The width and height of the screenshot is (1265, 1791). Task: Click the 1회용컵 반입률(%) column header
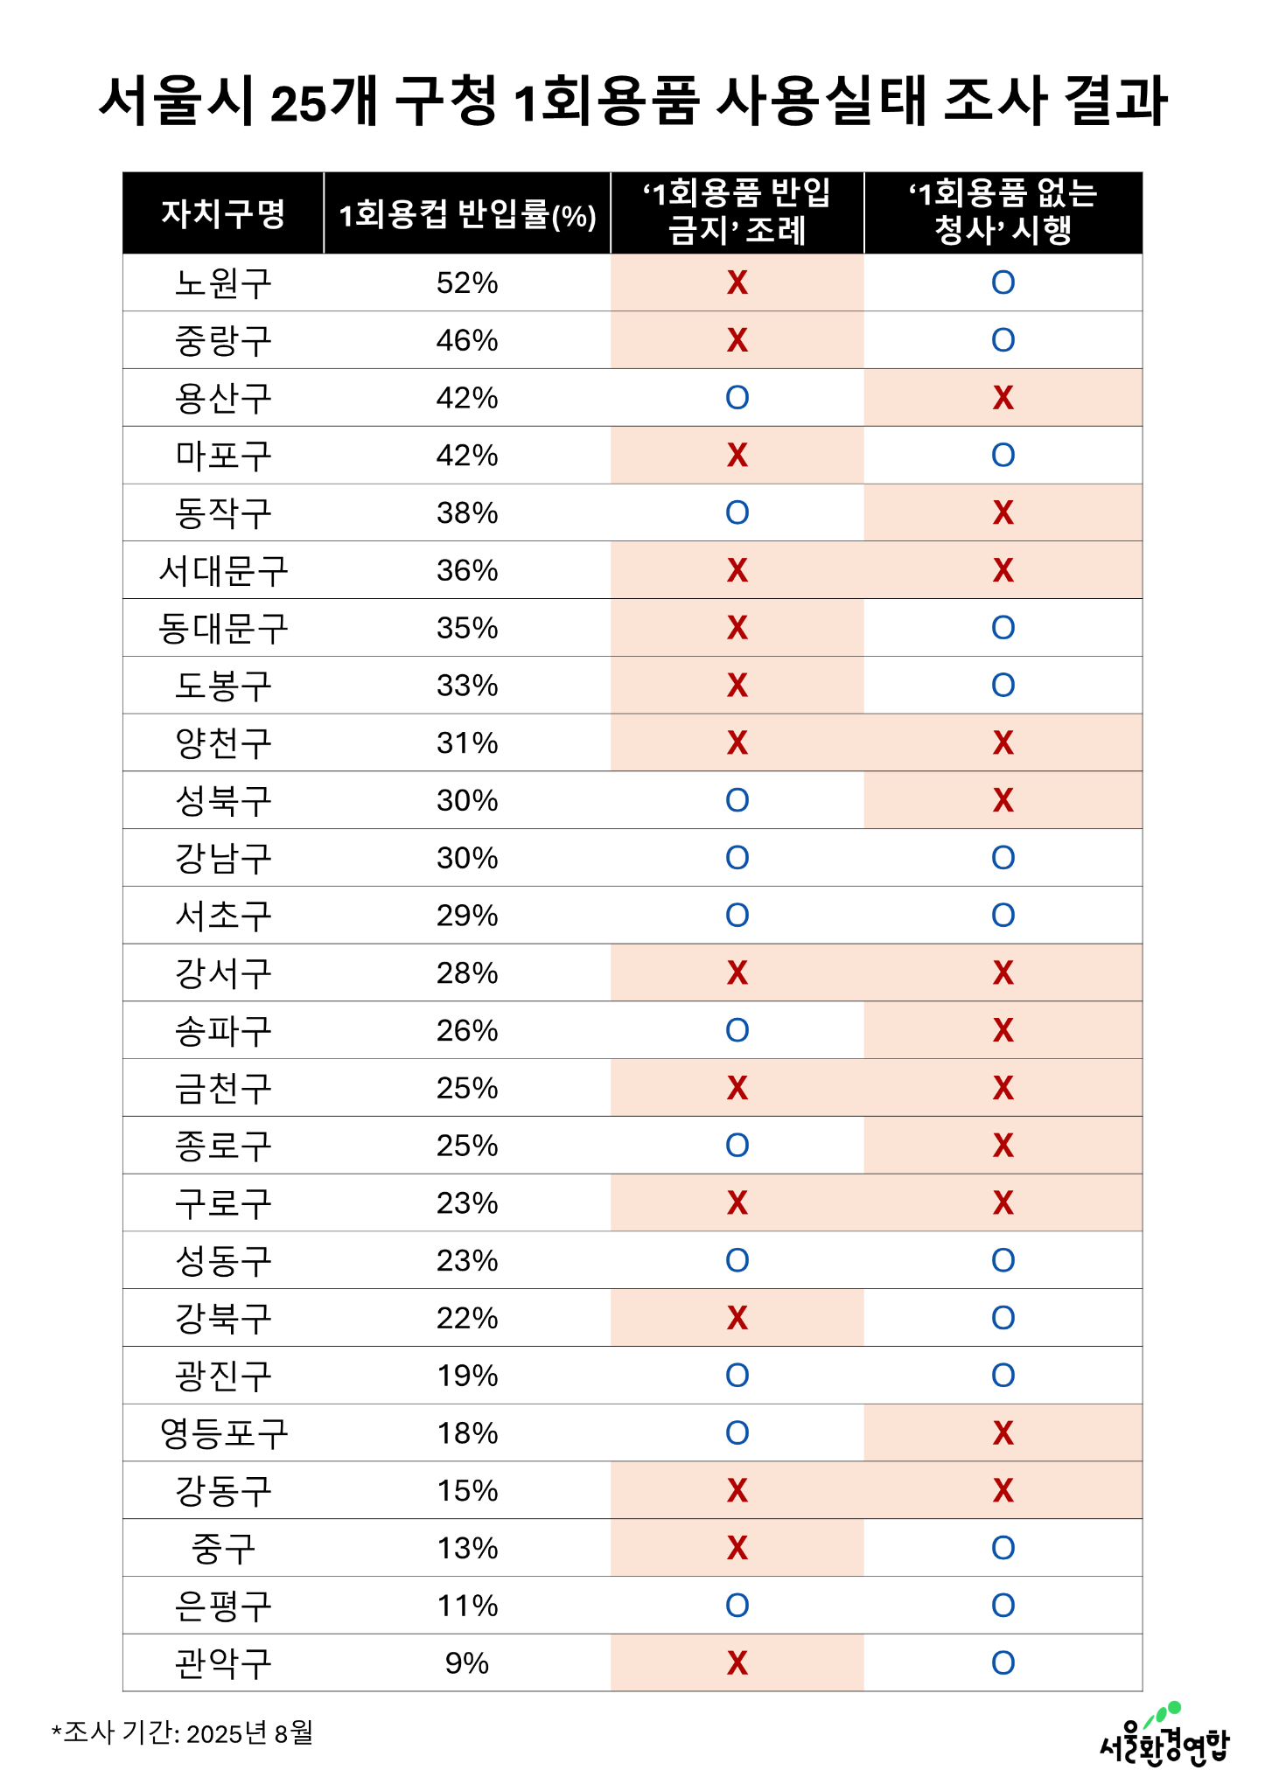pyautogui.click(x=467, y=214)
